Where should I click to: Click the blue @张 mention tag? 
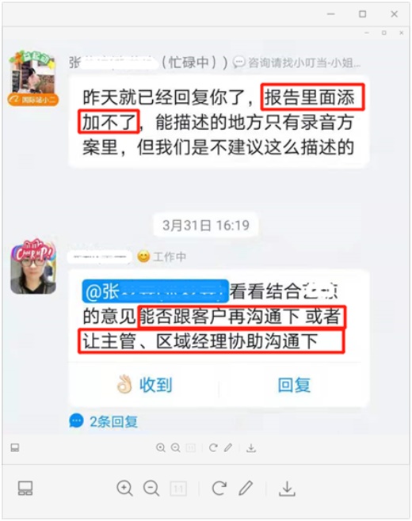point(155,291)
